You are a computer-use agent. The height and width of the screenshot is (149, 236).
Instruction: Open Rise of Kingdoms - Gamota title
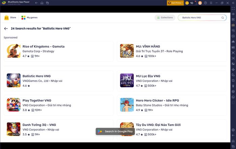click(x=43, y=46)
